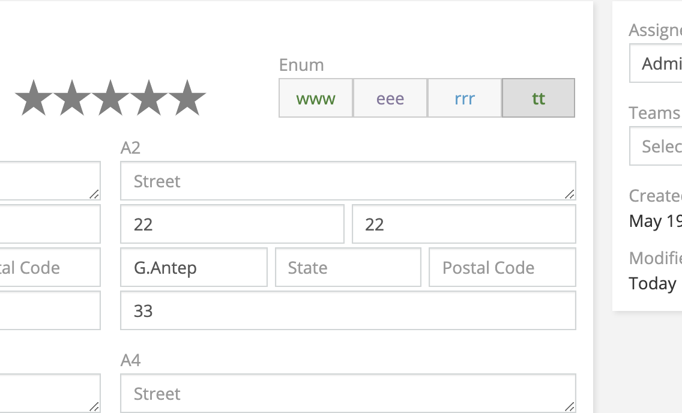The image size is (682, 413).
Task: Toggle the tt Enum option
Action: click(539, 98)
